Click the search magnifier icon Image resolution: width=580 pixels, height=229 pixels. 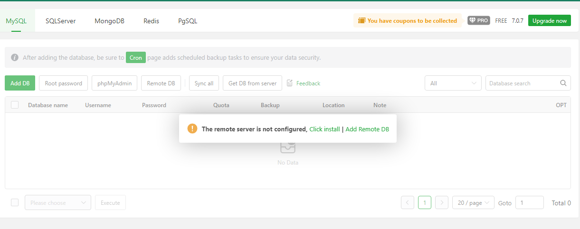coord(563,83)
